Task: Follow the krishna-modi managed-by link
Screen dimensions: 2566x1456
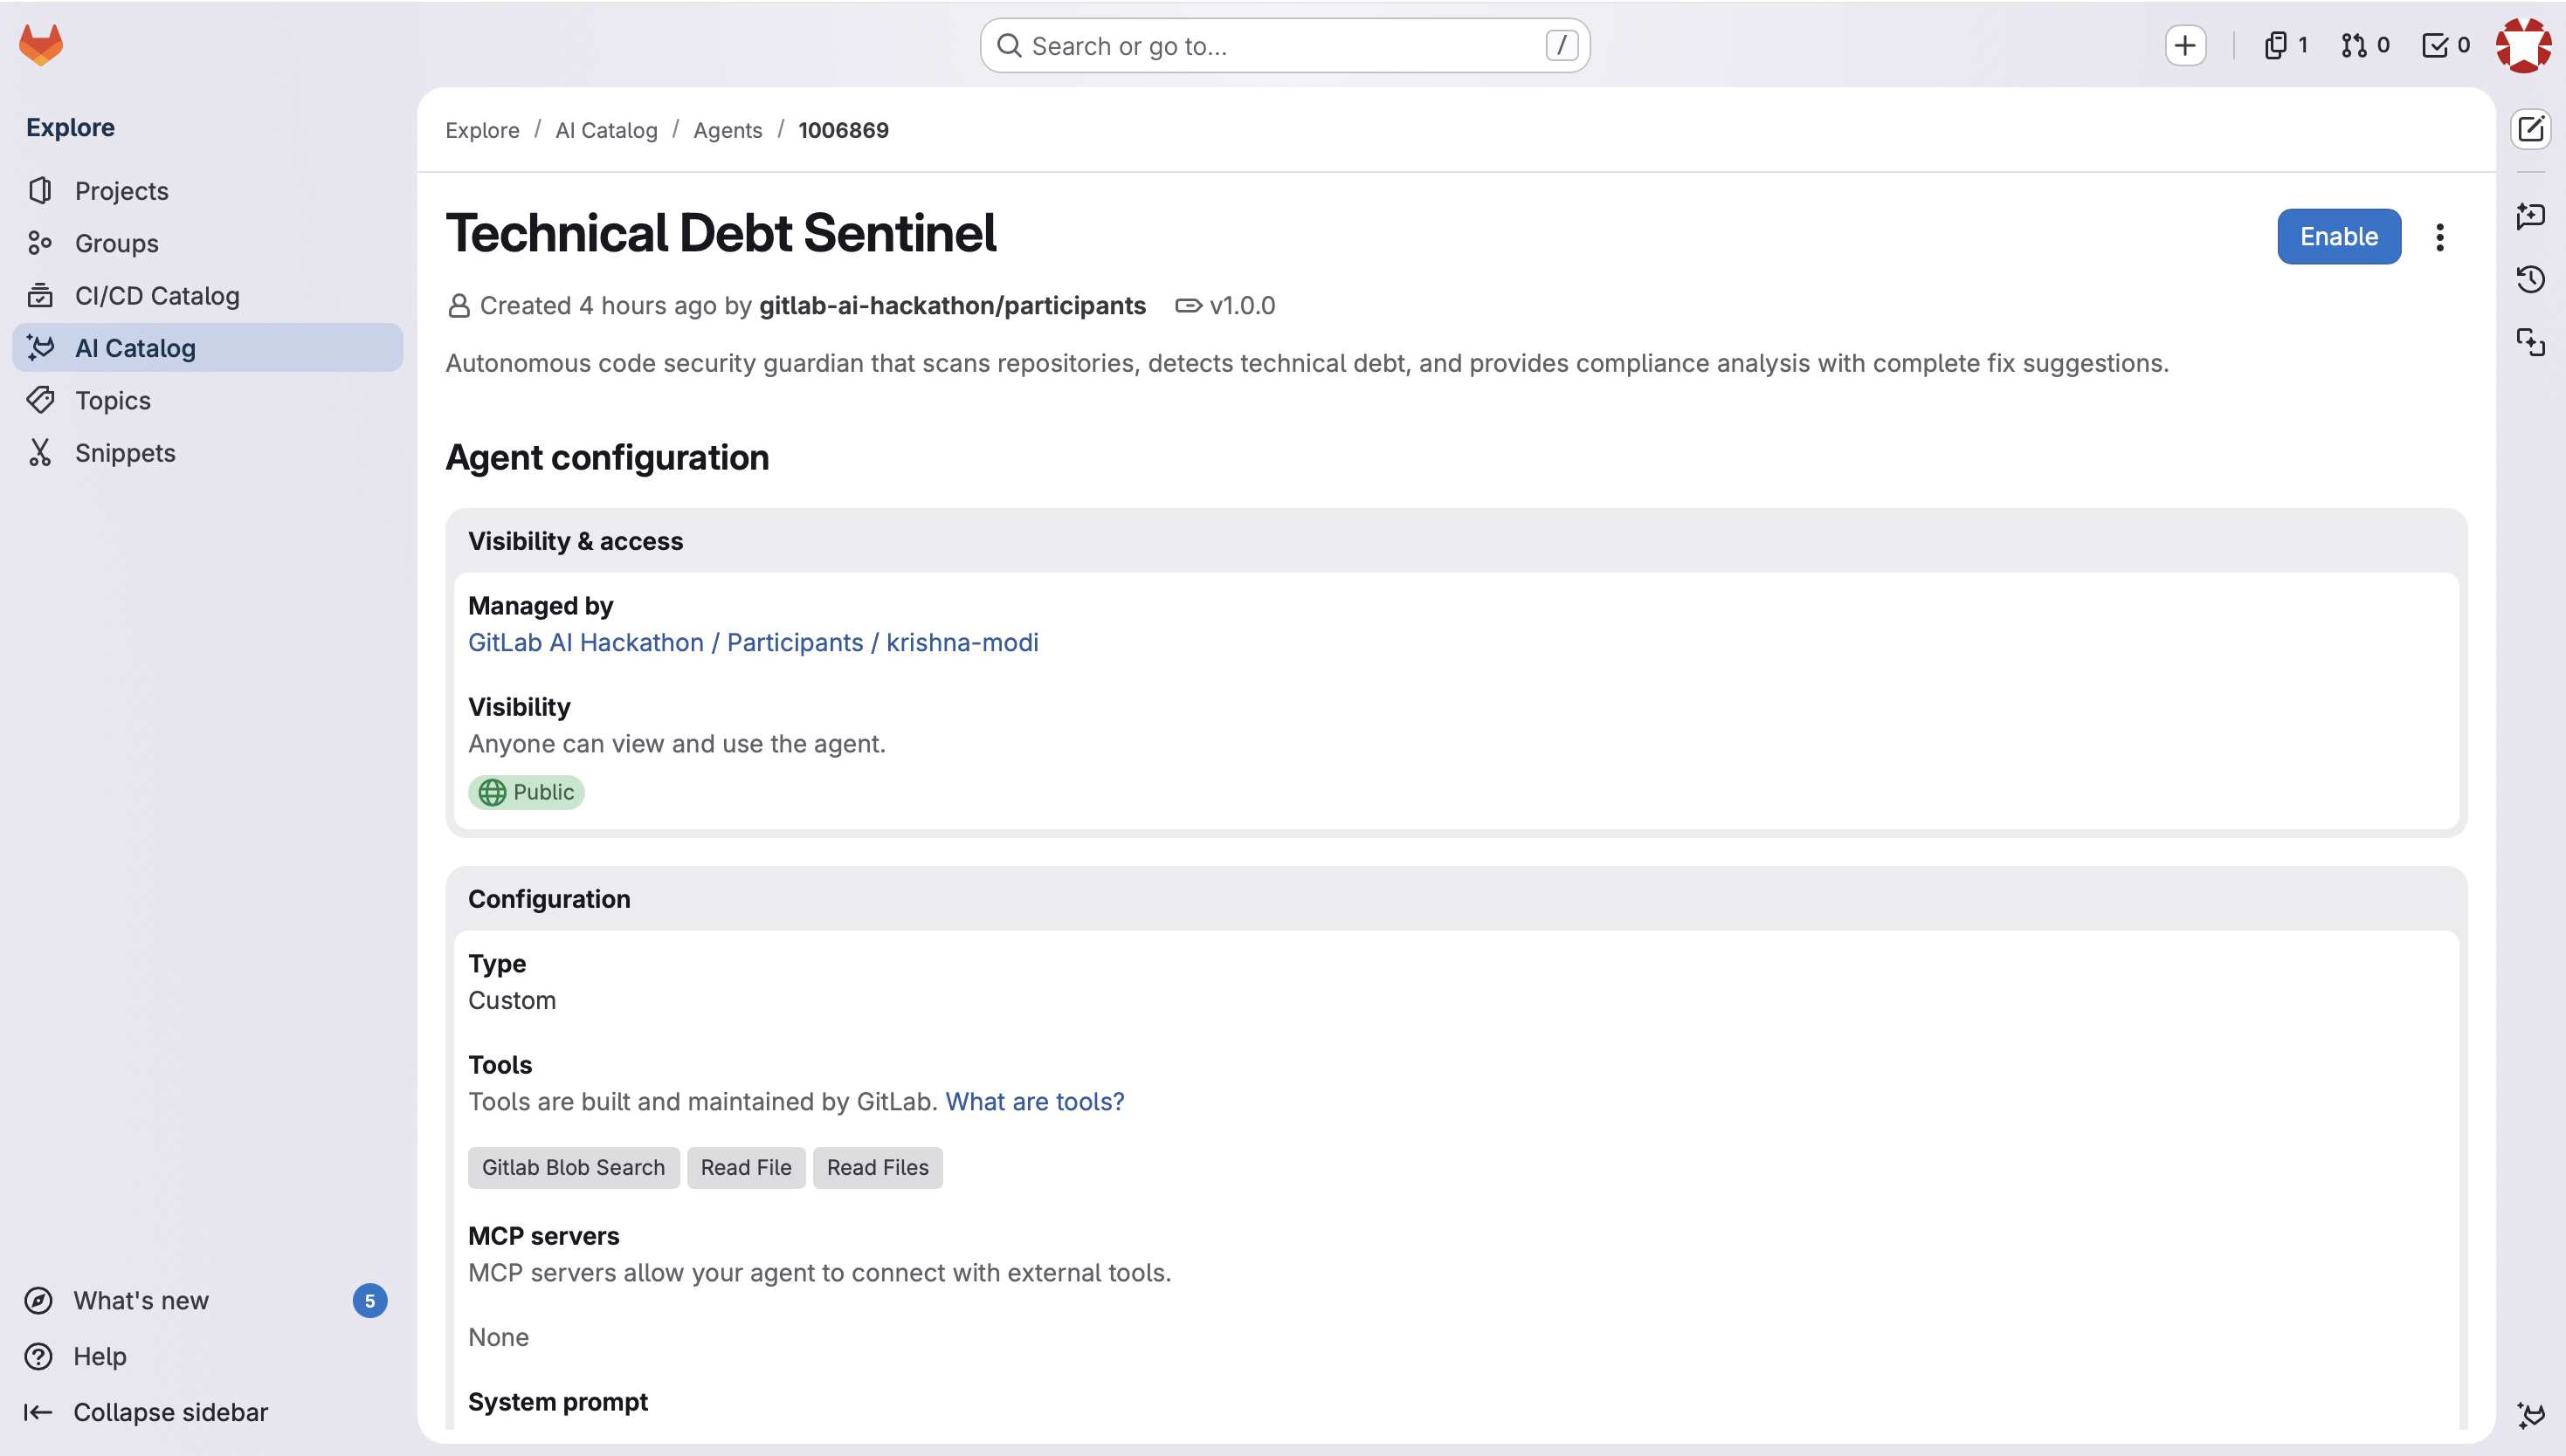Action: tap(962, 642)
